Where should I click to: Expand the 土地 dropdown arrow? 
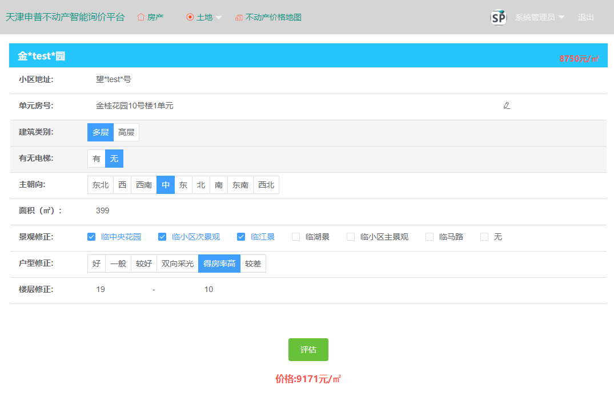pyautogui.click(x=219, y=18)
